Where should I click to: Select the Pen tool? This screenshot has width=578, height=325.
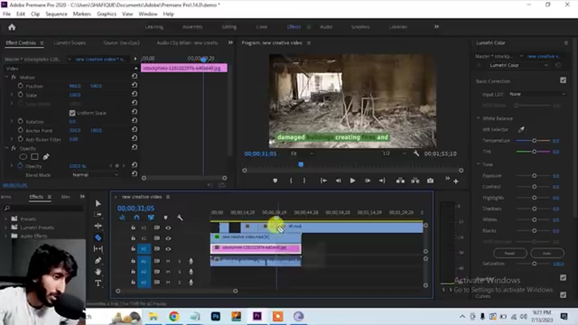coord(98,260)
